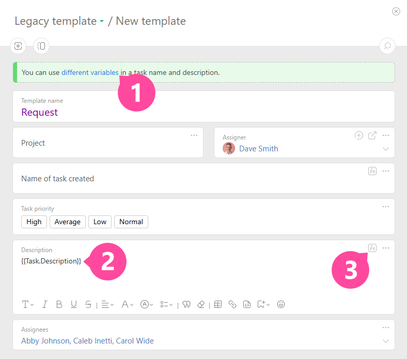407x359 pixels.
Task: Clear formatting with the eraser icon
Action: pos(201,304)
